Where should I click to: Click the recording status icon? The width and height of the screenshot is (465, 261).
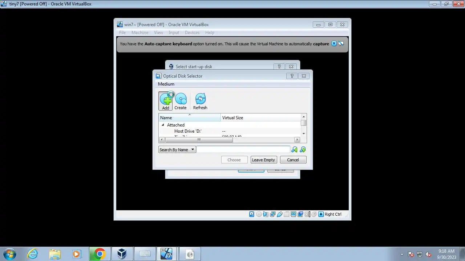pos(300,214)
